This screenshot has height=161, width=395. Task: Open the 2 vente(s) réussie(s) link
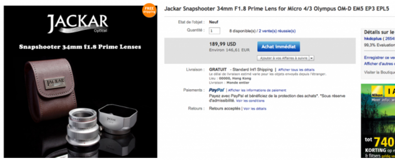(277, 31)
